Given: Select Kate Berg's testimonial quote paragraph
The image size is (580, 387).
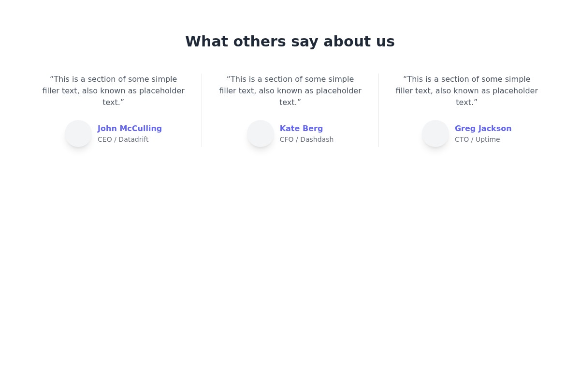Looking at the screenshot, I should click(x=290, y=90).
